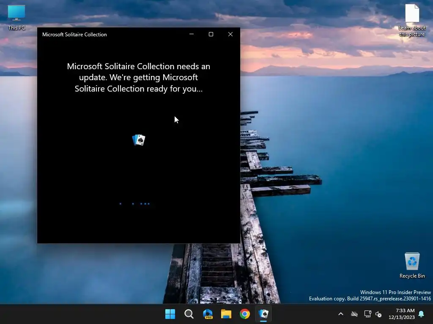
Task: Open the notification bell
Action: 421,314
